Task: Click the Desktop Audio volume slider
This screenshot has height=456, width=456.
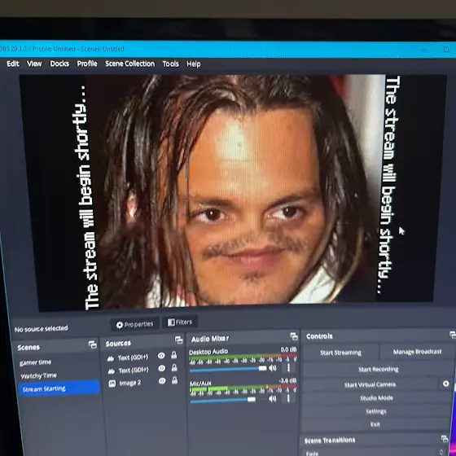Action: 228,369
